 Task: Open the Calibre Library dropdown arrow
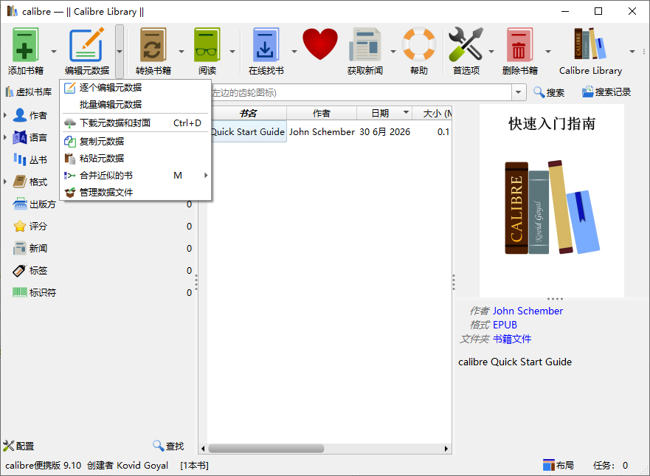632,52
